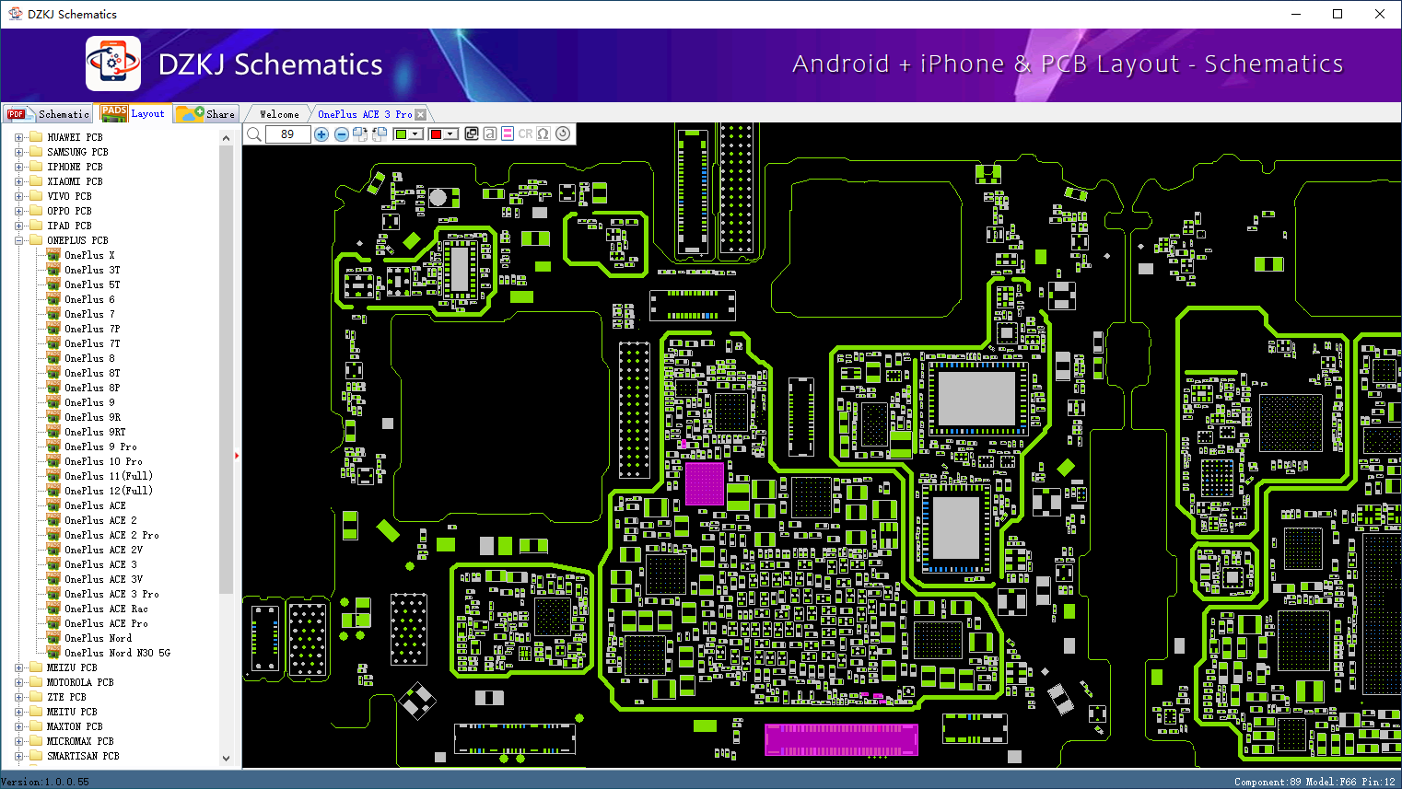Click the folder icon beside SMARTISAN PCB
The height and width of the screenshot is (789, 1402).
click(x=36, y=756)
